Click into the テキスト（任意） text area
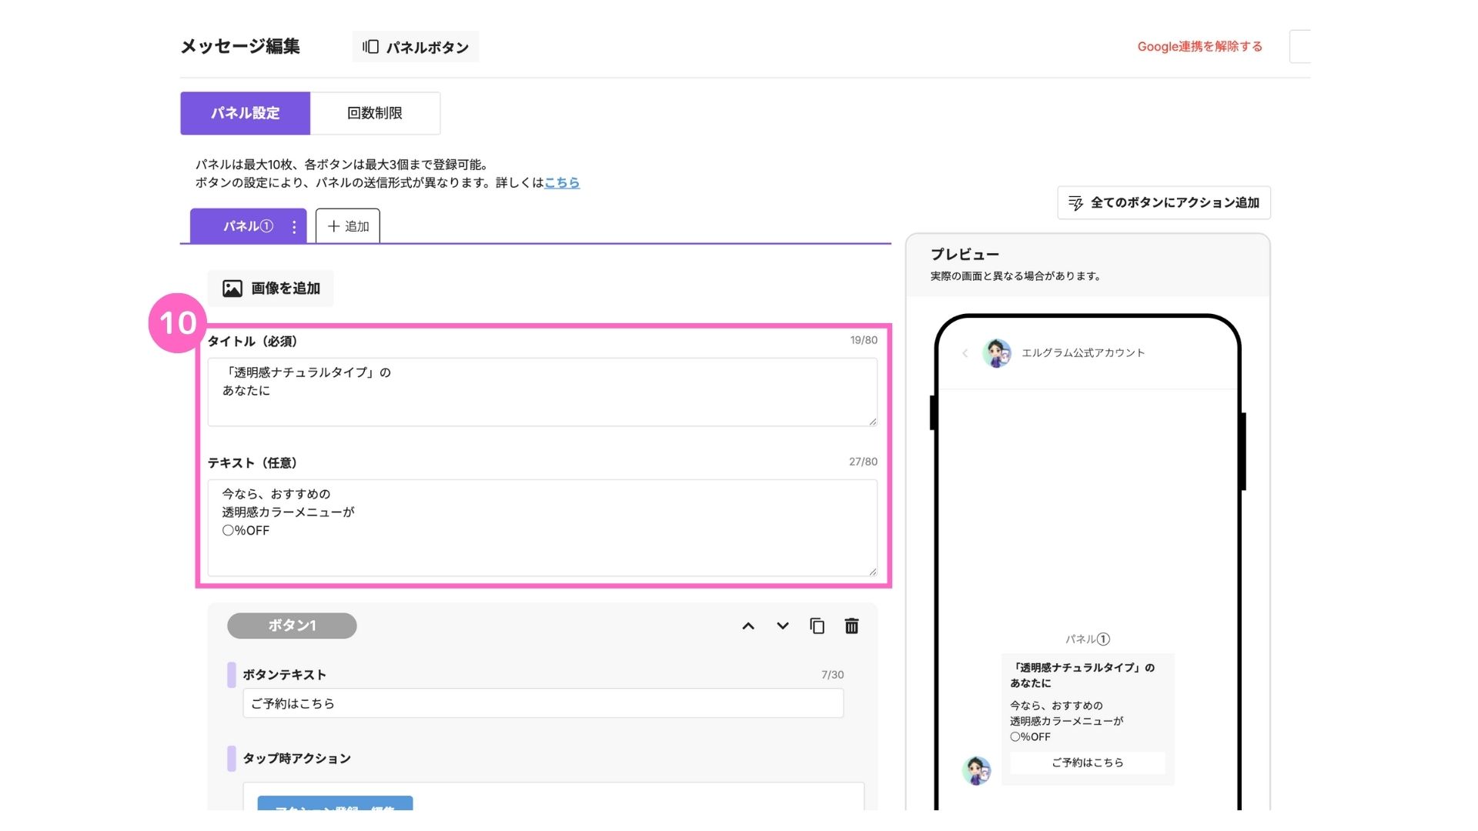 tap(542, 528)
